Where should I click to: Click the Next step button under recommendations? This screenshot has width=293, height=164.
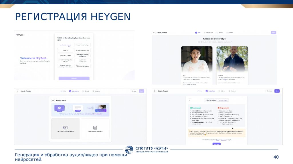(x=217, y=144)
